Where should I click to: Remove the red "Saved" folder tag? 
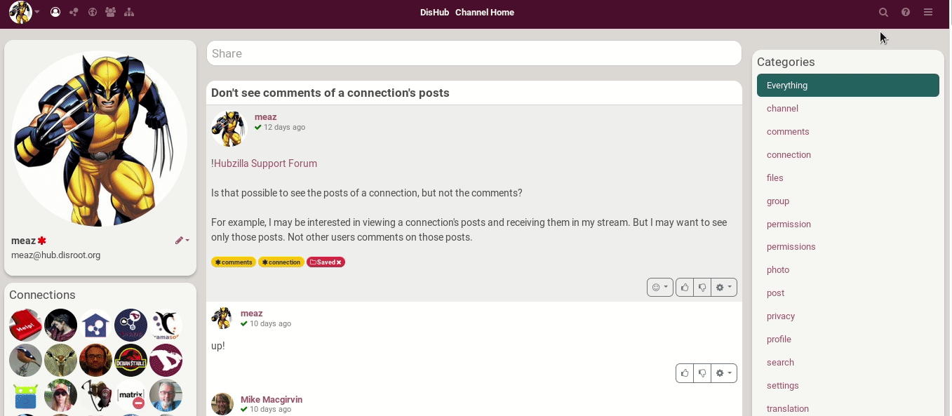[x=339, y=262]
